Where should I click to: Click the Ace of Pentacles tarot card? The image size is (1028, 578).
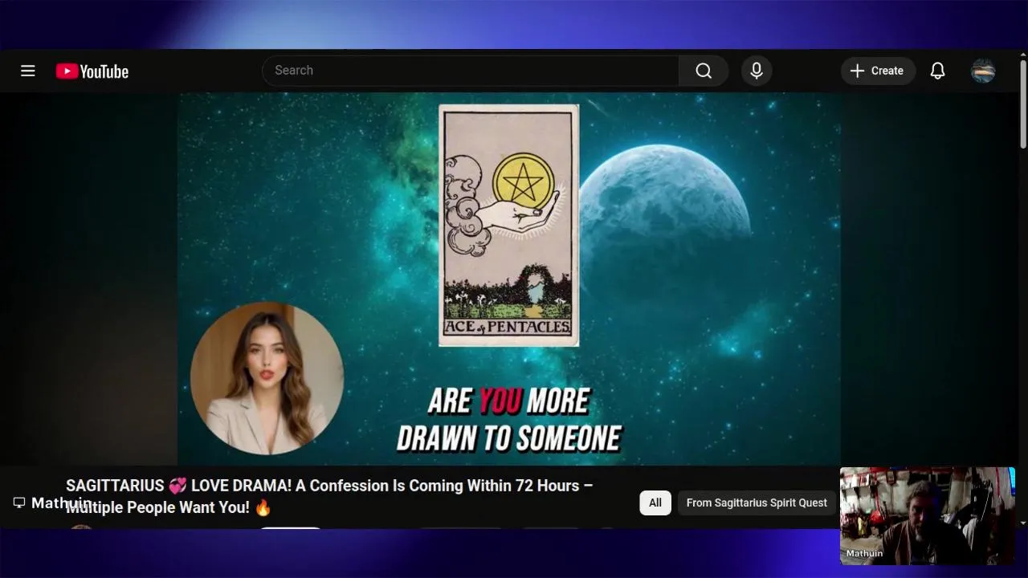(508, 226)
